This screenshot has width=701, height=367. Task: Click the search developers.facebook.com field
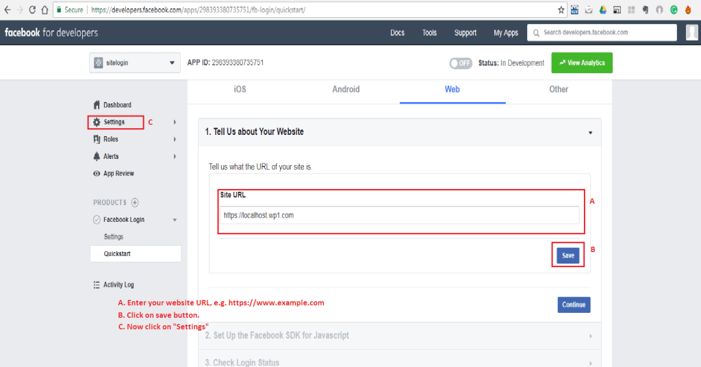tap(602, 33)
